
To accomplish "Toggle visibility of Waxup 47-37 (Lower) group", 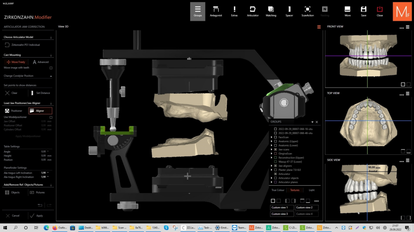I will [x=275, y=162].
